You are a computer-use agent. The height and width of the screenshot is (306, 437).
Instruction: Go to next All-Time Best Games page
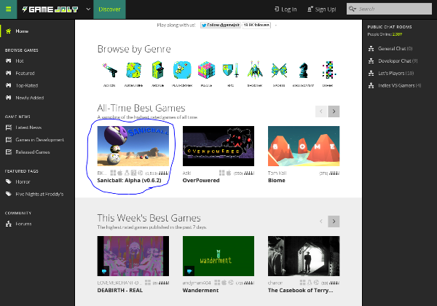(x=334, y=111)
